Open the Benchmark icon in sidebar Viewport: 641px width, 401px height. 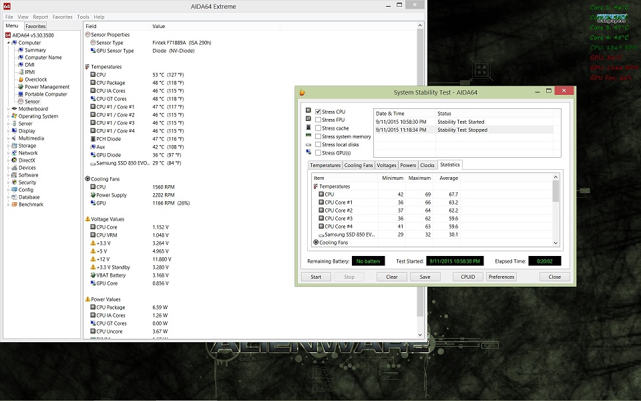[x=14, y=205]
